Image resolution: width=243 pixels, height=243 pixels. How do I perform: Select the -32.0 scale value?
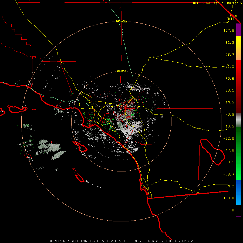229,139
